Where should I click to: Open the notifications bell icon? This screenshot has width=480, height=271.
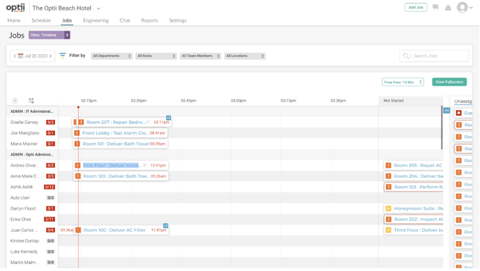tap(448, 8)
